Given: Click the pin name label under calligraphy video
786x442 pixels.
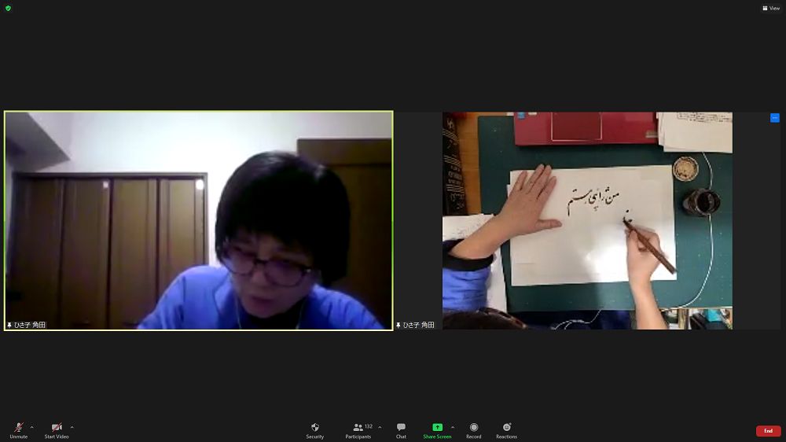Looking at the screenshot, I should tap(416, 325).
